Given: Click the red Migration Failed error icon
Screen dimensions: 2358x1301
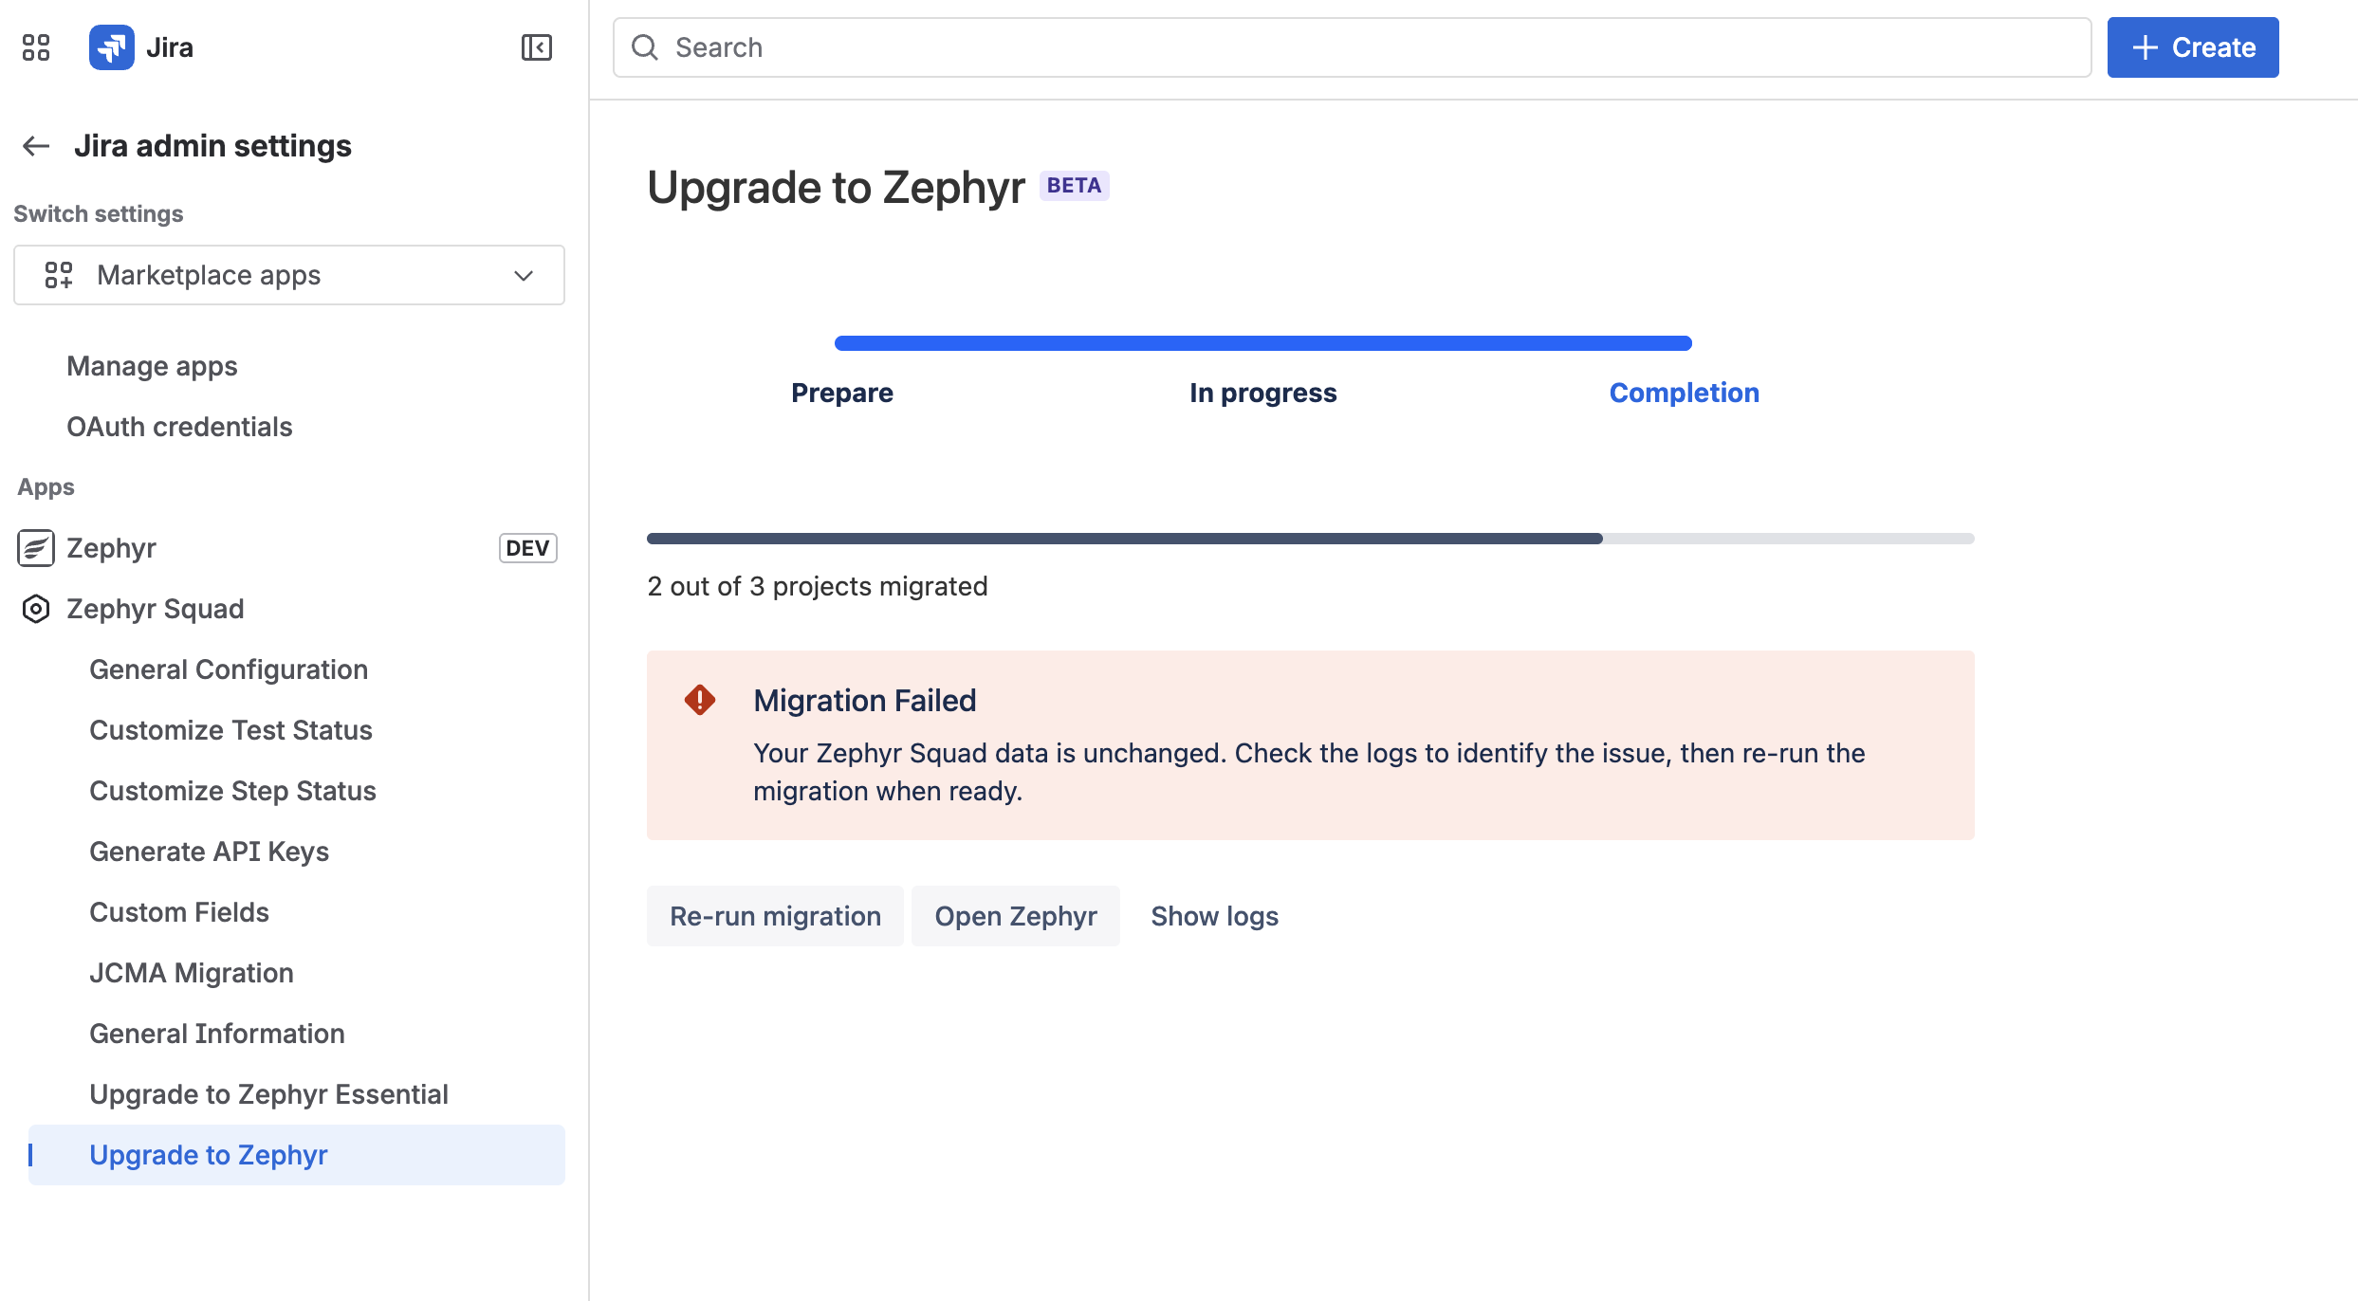Looking at the screenshot, I should 700,701.
